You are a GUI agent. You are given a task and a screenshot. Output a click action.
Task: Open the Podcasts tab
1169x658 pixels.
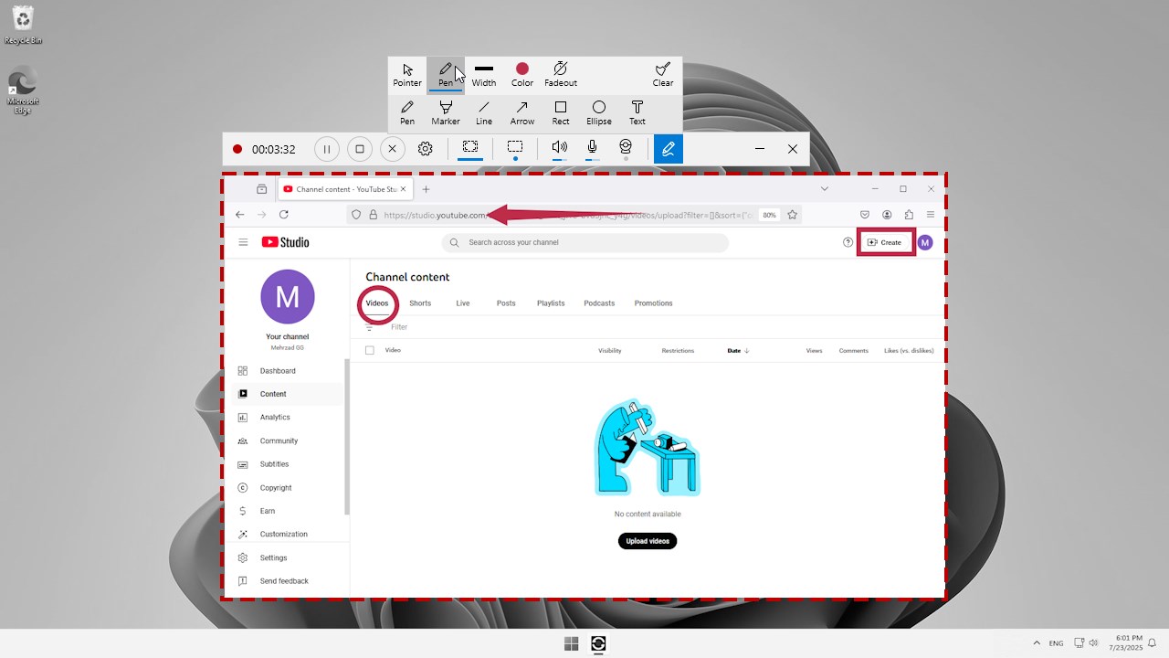pyautogui.click(x=599, y=302)
